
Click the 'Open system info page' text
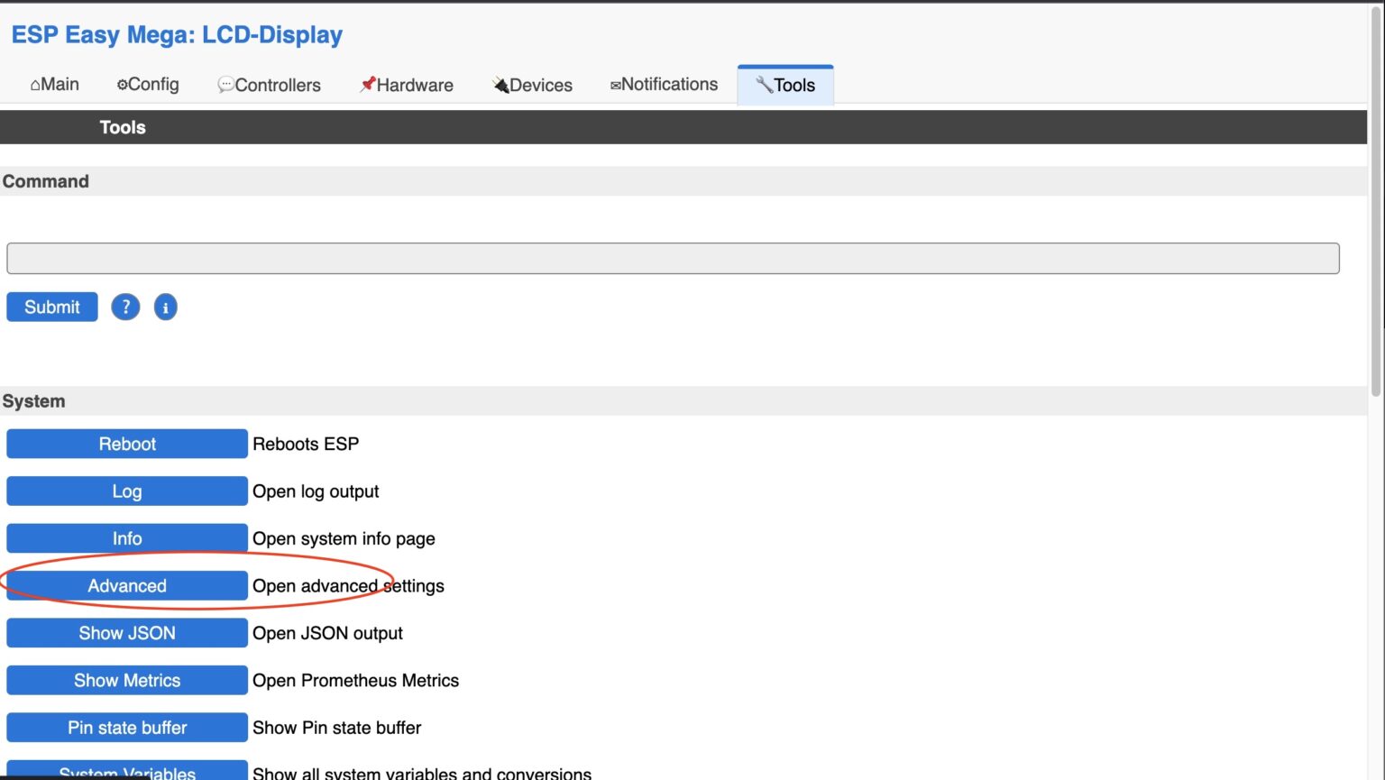pos(344,538)
